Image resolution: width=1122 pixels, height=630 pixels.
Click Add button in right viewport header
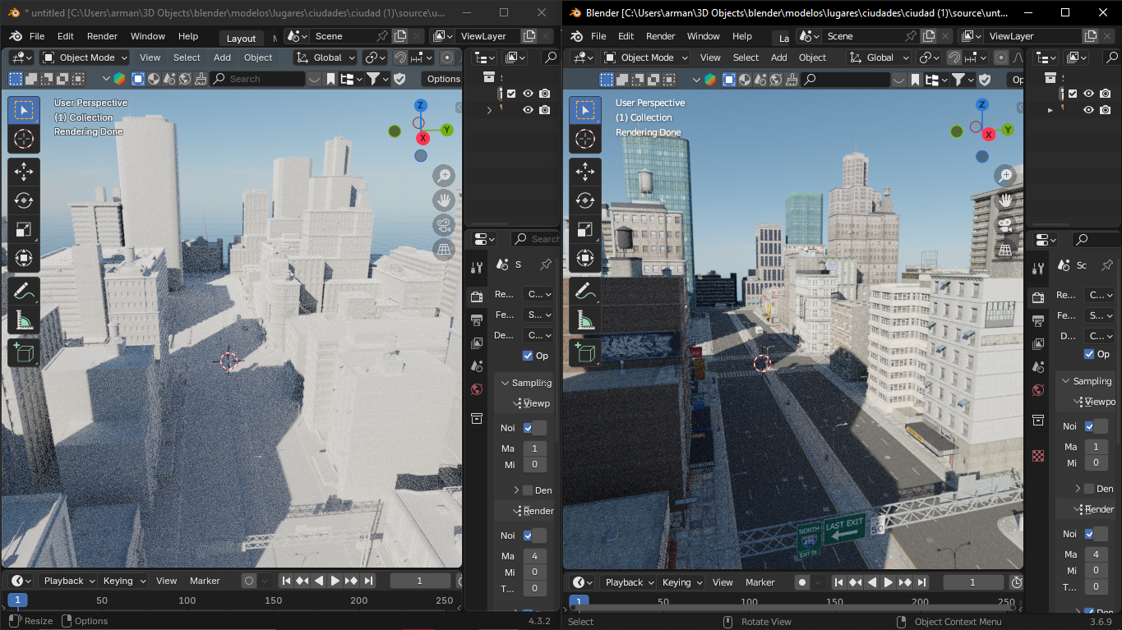point(778,57)
